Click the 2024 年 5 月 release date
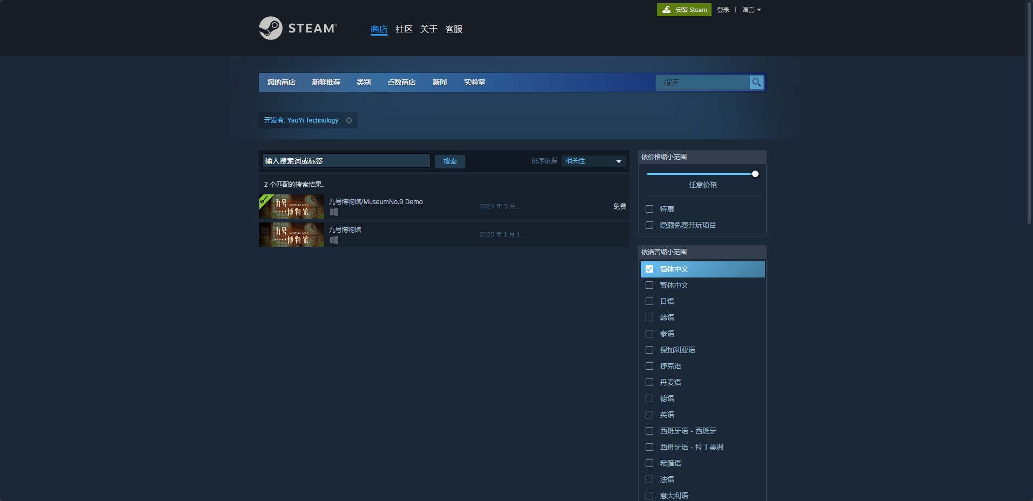This screenshot has width=1033, height=501. (500, 206)
